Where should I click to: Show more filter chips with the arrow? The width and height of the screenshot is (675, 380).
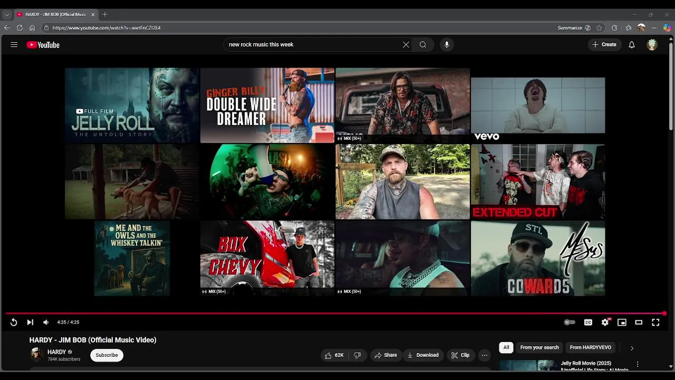(632, 348)
